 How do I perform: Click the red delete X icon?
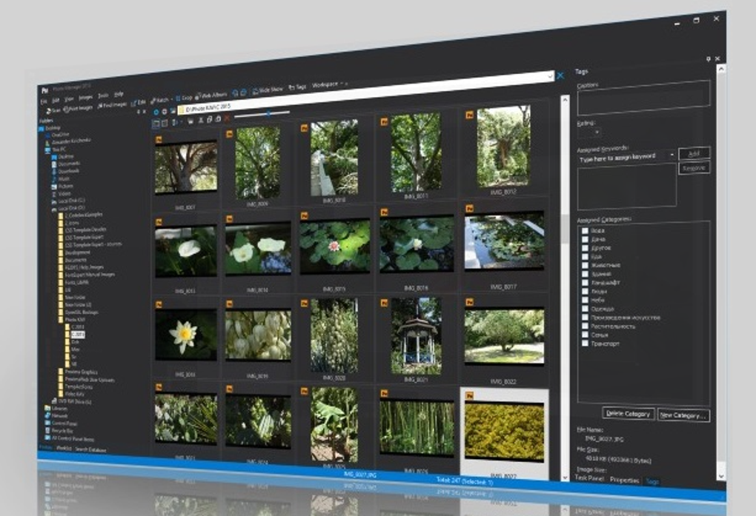click(x=227, y=117)
